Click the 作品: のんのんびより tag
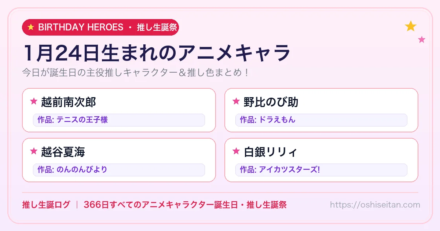The height and width of the screenshot is (231, 440). [119, 170]
